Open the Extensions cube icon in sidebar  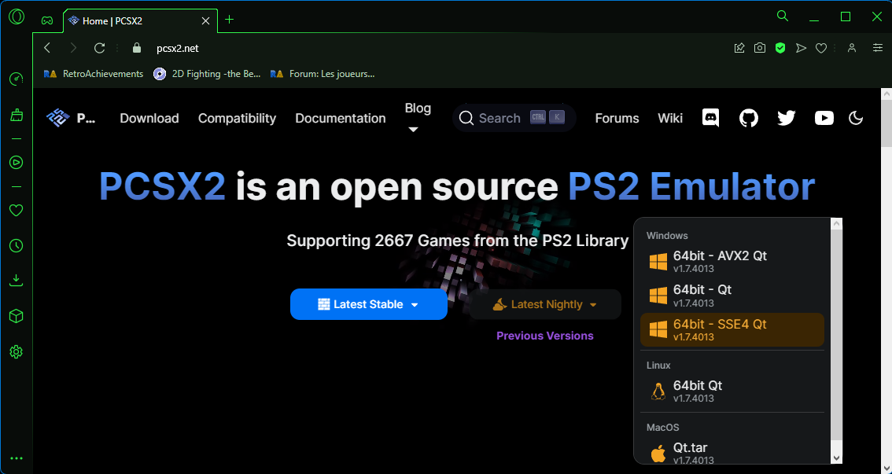pyautogui.click(x=16, y=317)
